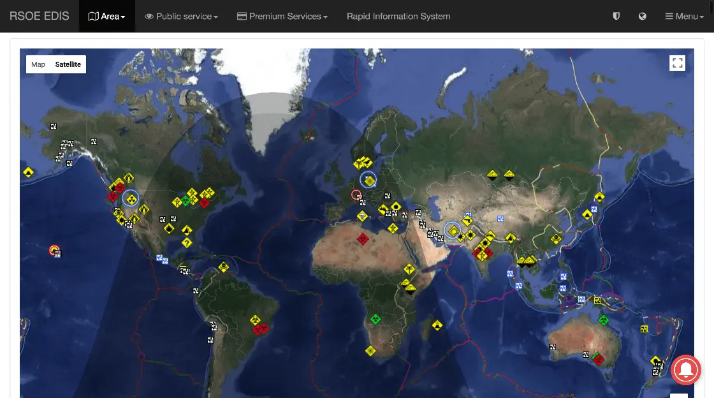Click the red circled event marker at Hawaii
Image resolution: width=714 pixels, height=398 pixels.
click(x=55, y=251)
